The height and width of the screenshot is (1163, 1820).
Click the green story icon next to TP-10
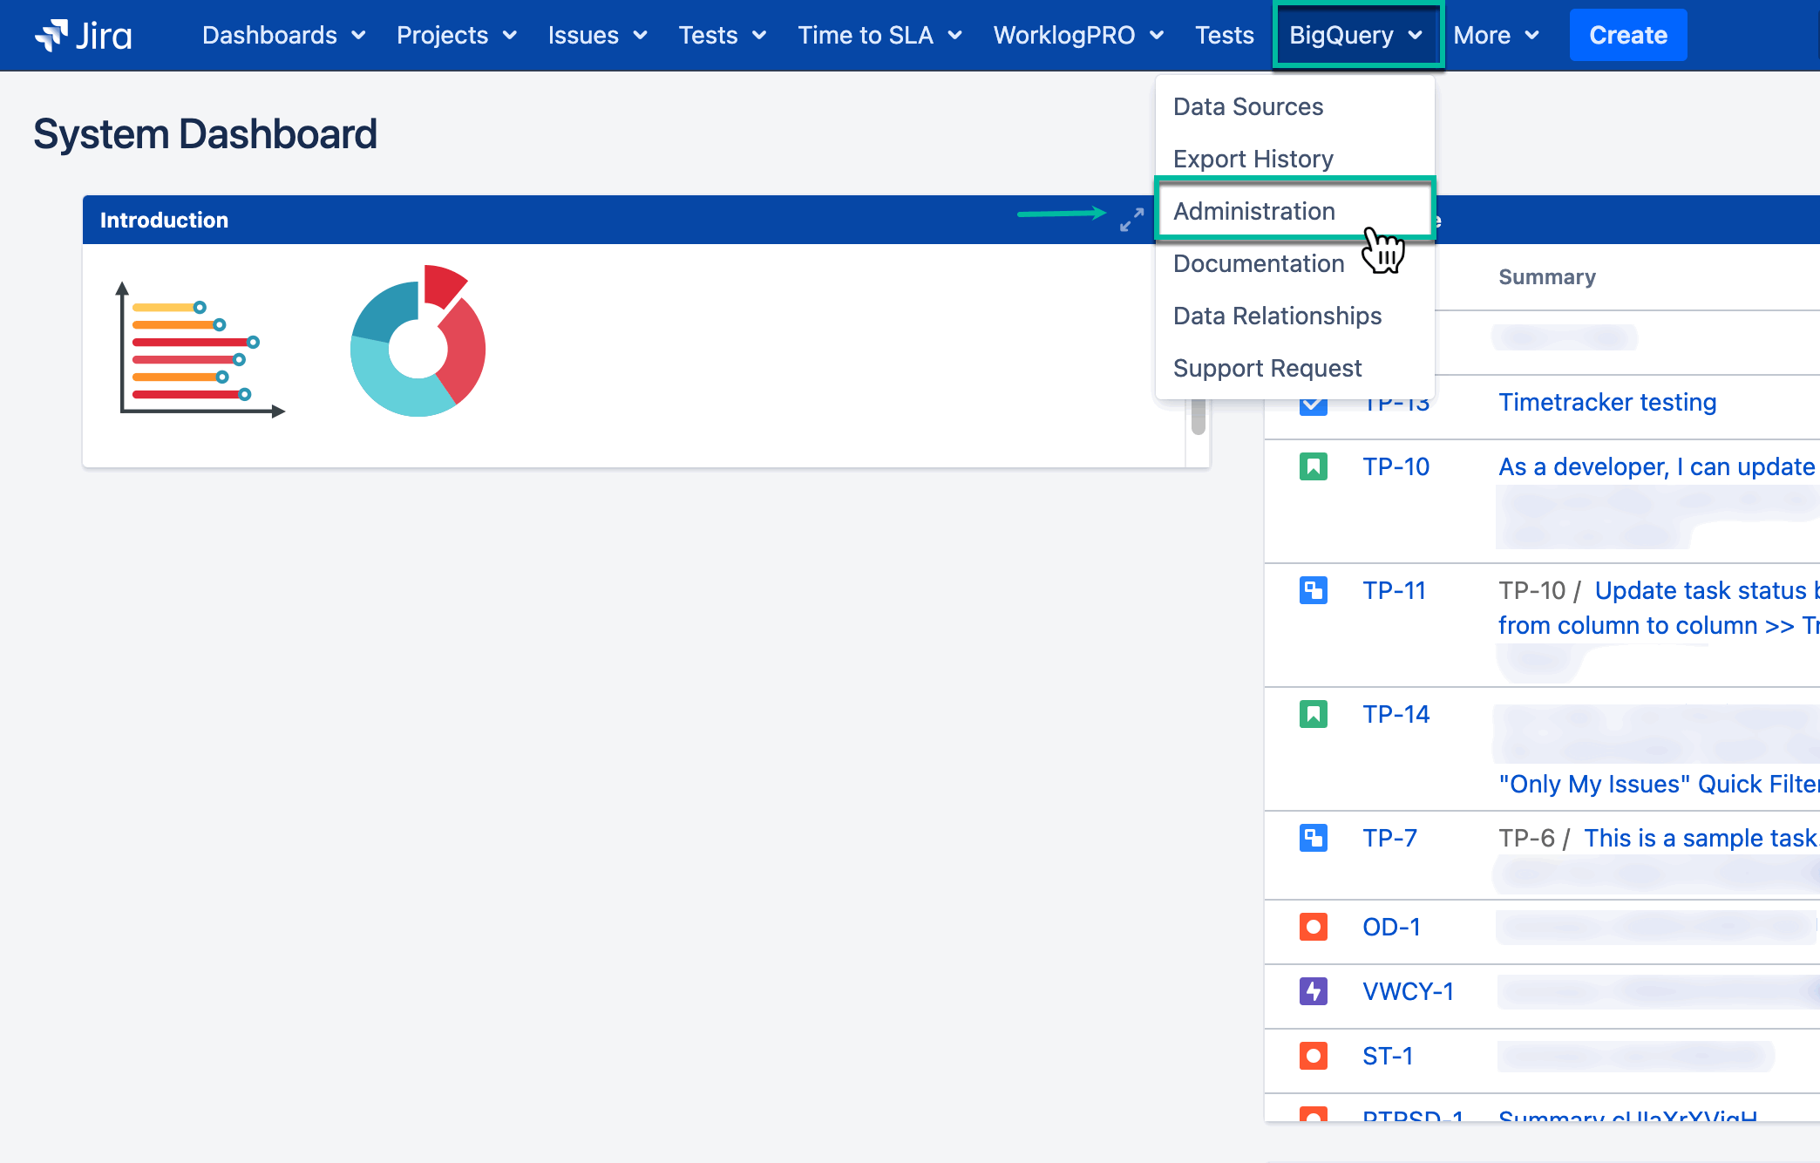tap(1313, 466)
